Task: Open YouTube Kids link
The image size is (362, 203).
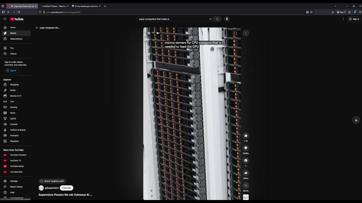Action: (x=16, y=172)
